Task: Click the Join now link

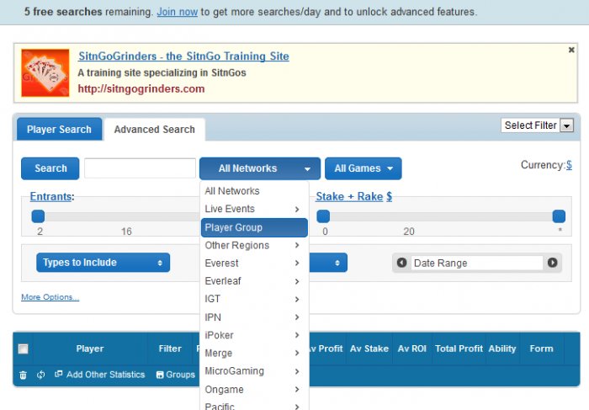Action: (177, 13)
